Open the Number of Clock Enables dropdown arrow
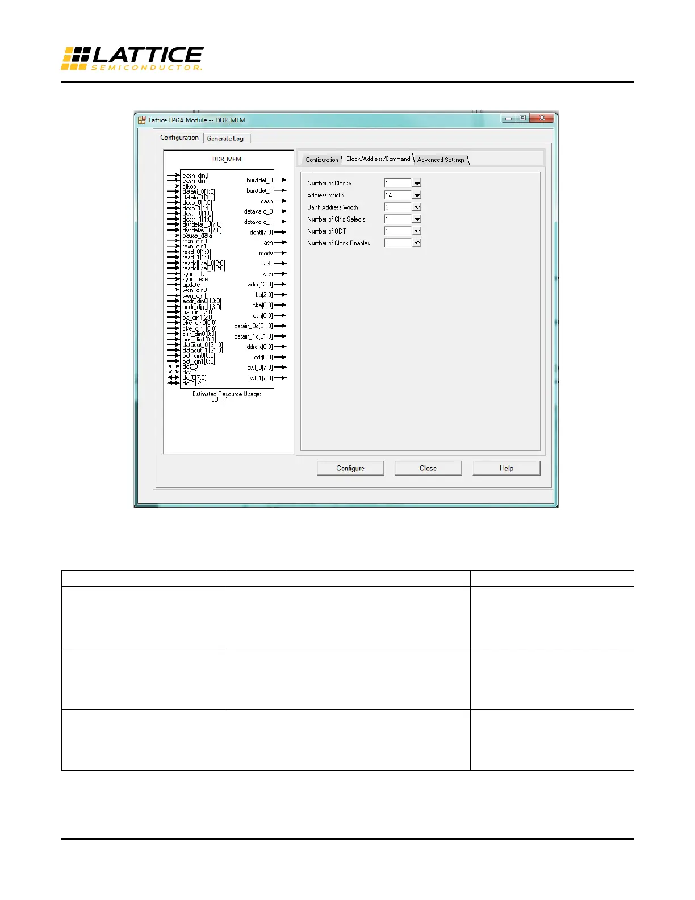This screenshot has height=900, width=695. (x=417, y=243)
